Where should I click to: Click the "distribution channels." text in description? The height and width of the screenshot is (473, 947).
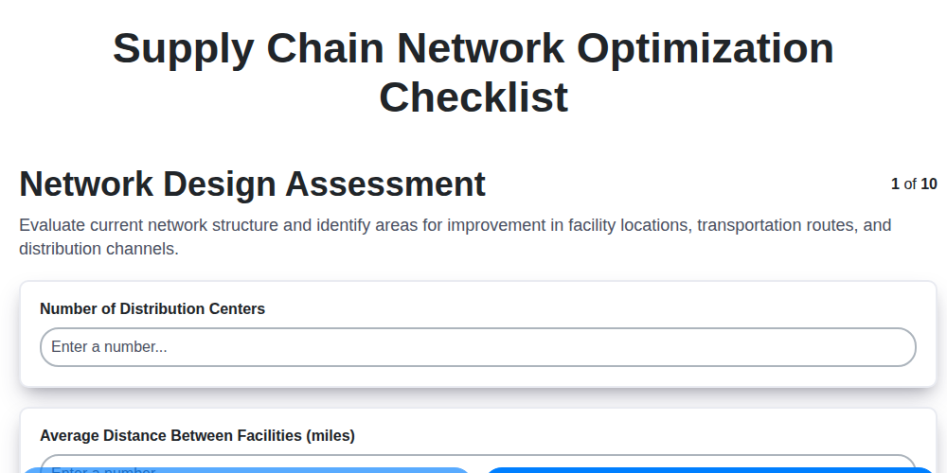(98, 250)
